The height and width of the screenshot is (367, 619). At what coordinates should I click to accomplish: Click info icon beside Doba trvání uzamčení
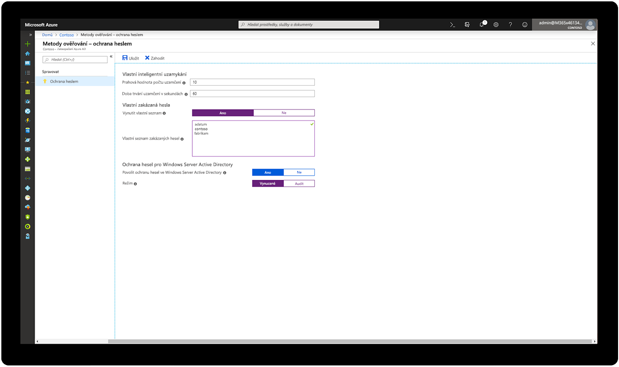pyautogui.click(x=186, y=94)
